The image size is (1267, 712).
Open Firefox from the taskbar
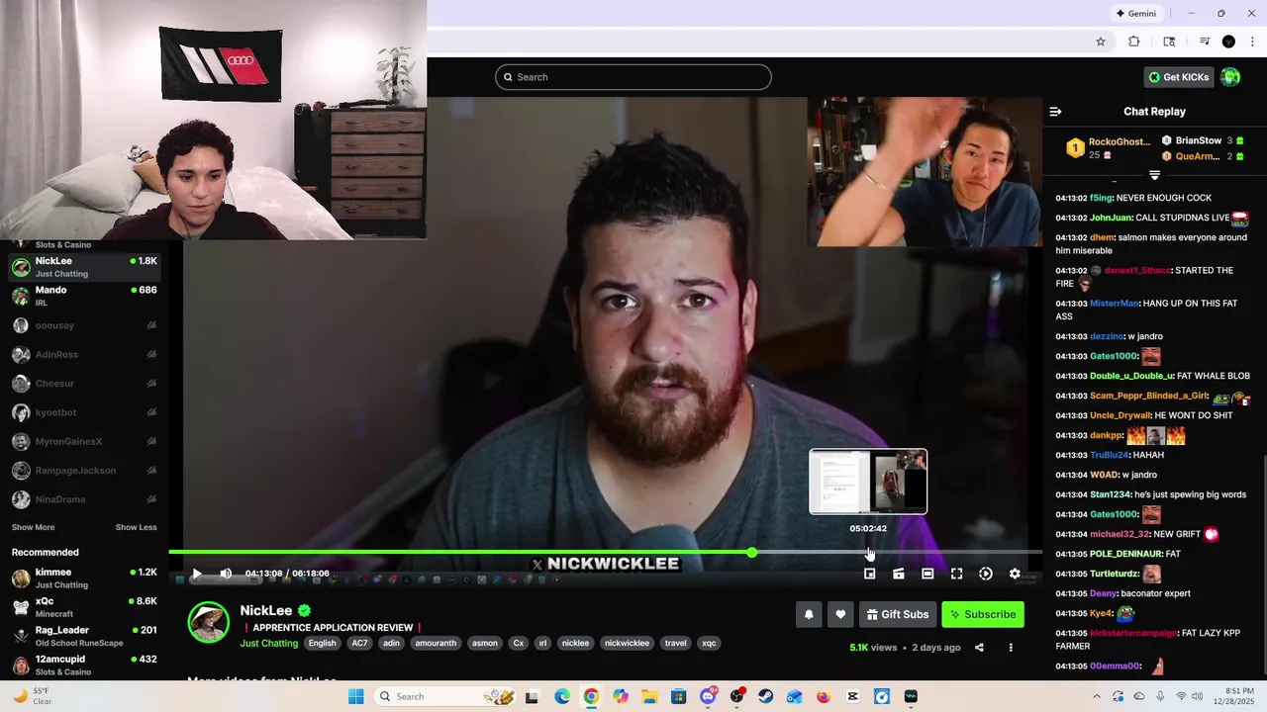[824, 696]
